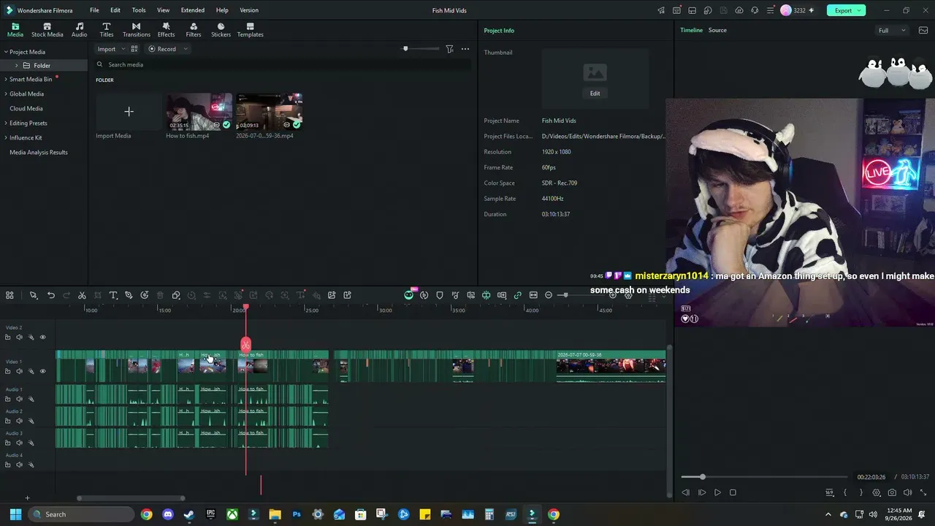This screenshot has height=526, width=935.
Task: Click the timeline zoom slider
Action: coord(563,295)
